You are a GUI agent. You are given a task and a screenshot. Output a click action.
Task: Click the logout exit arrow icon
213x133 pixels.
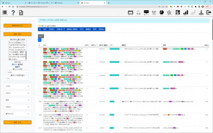(209, 13)
